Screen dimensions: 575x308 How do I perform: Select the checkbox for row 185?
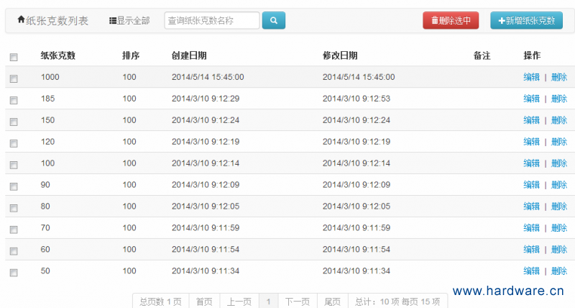coord(14,100)
